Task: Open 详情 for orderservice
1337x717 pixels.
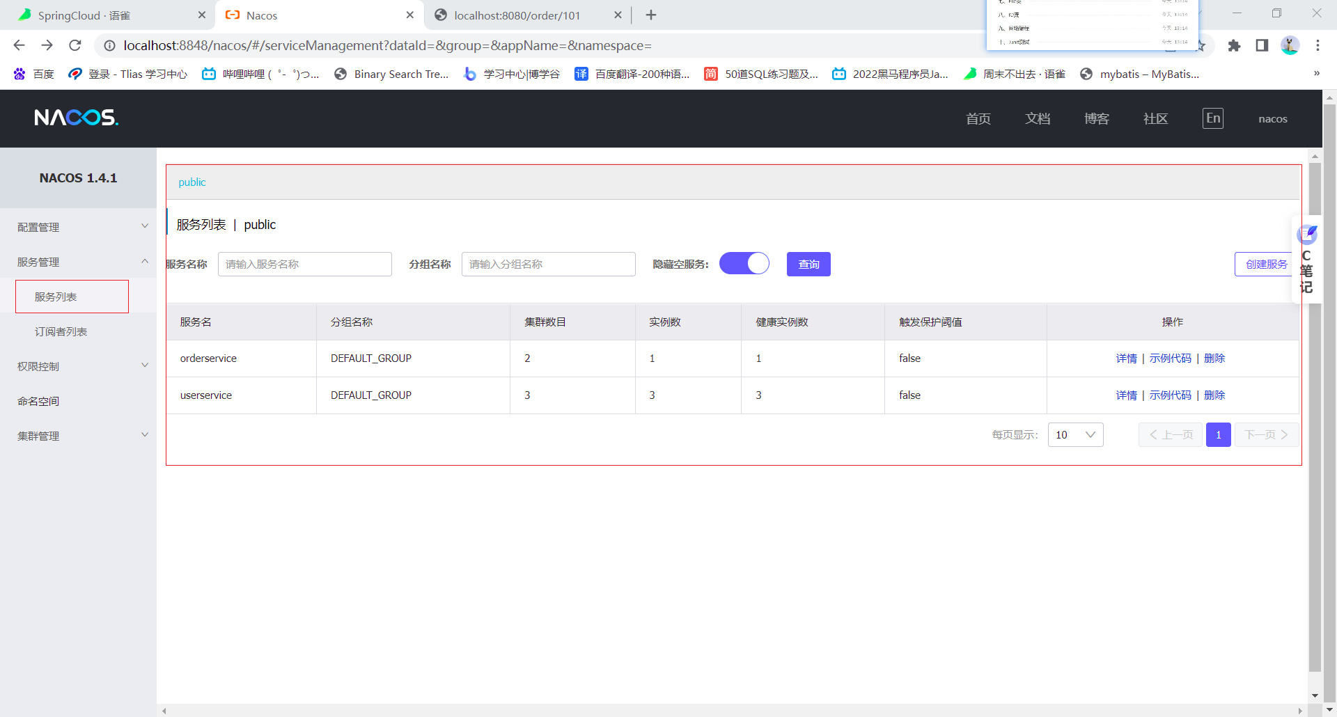Action: [1126, 358]
